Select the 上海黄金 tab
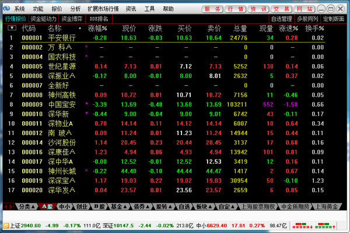The image size is (350, 233). (327, 207)
